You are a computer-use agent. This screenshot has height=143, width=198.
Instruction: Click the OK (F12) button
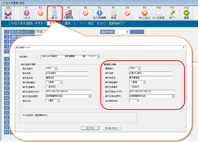(89, 128)
